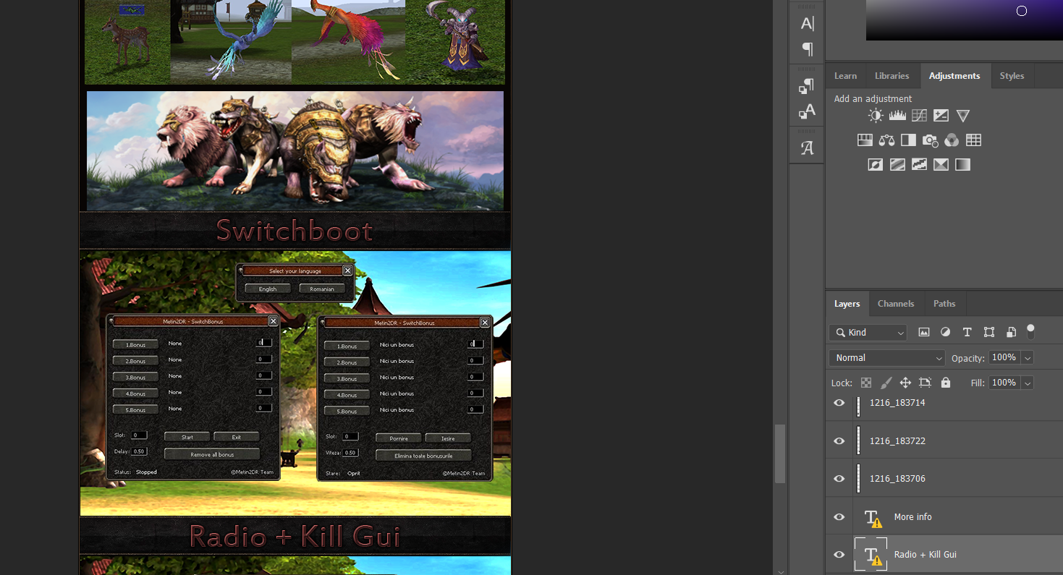Filter layers by shape layers
1063x575 pixels.
989,332
